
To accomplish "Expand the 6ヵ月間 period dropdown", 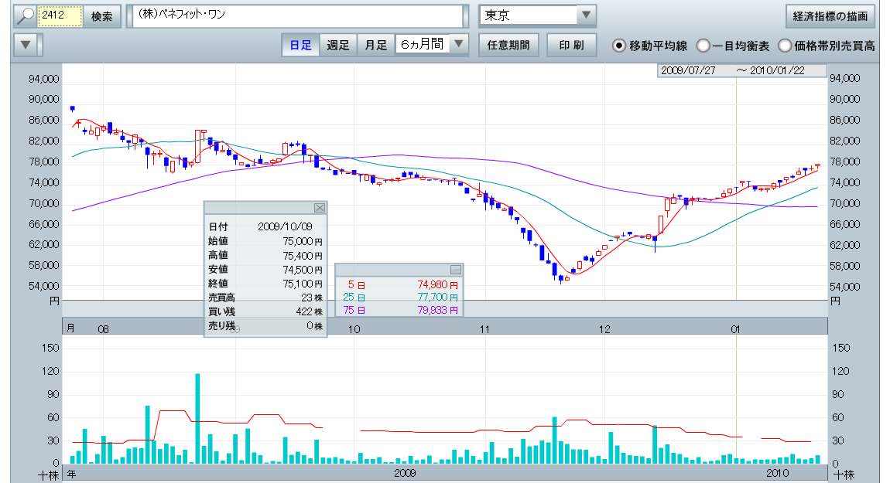I will (460, 45).
